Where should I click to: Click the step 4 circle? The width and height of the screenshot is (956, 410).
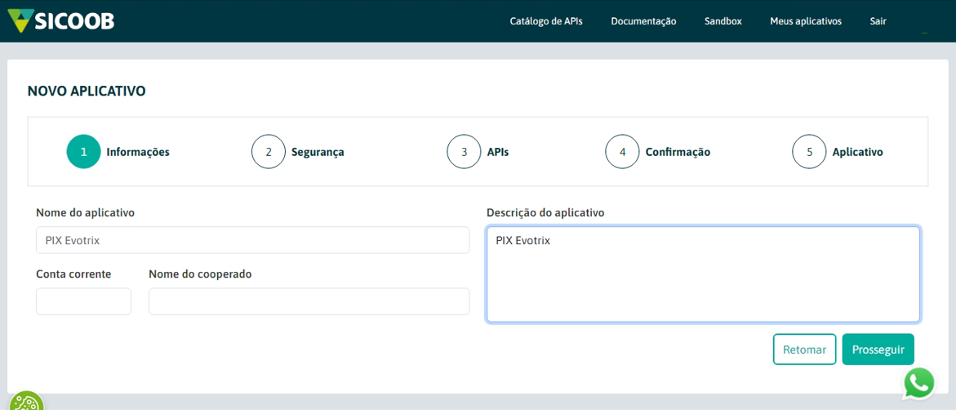tap(622, 152)
